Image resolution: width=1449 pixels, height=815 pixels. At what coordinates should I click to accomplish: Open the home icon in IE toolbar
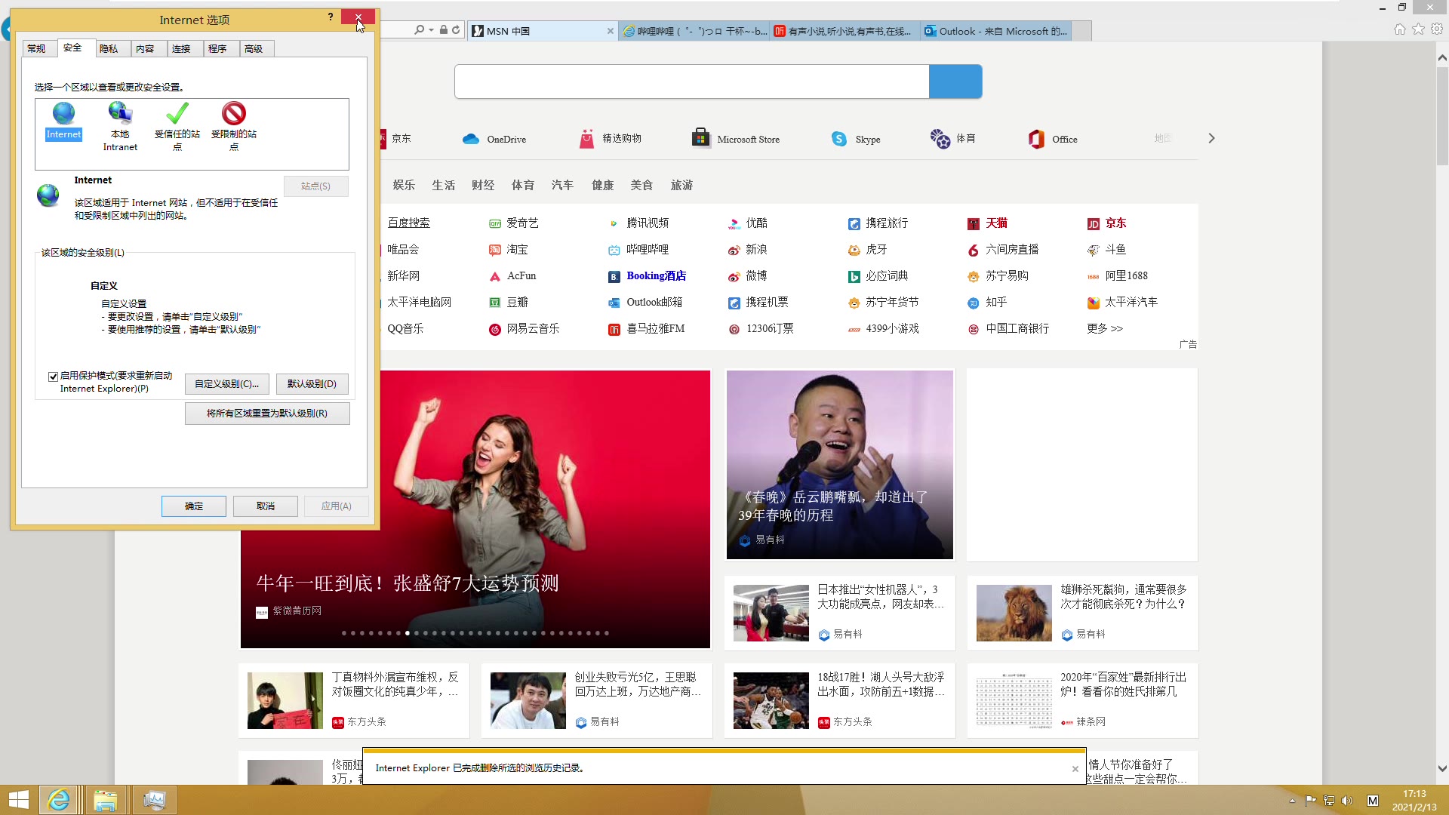[x=1400, y=29]
